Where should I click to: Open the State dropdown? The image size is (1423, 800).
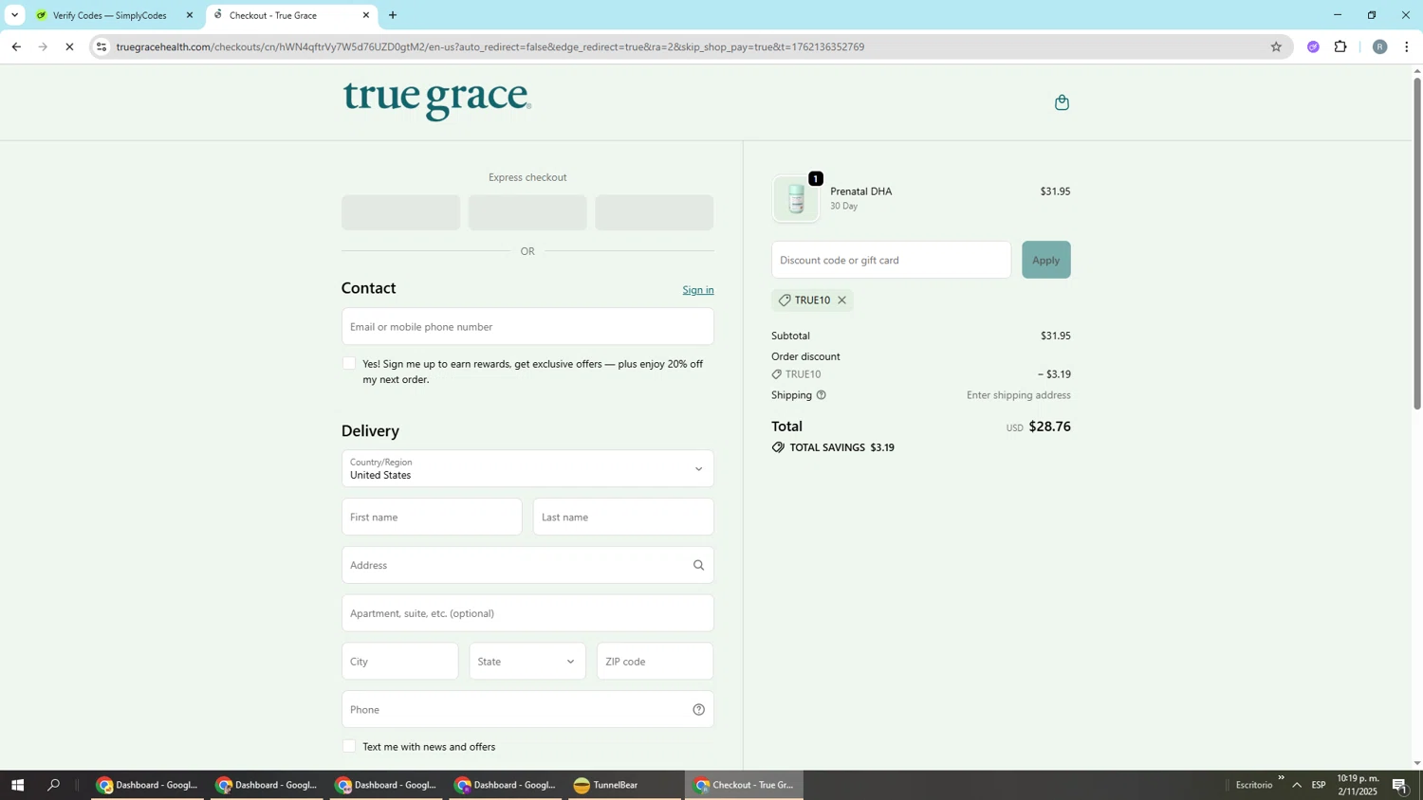pos(527,662)
